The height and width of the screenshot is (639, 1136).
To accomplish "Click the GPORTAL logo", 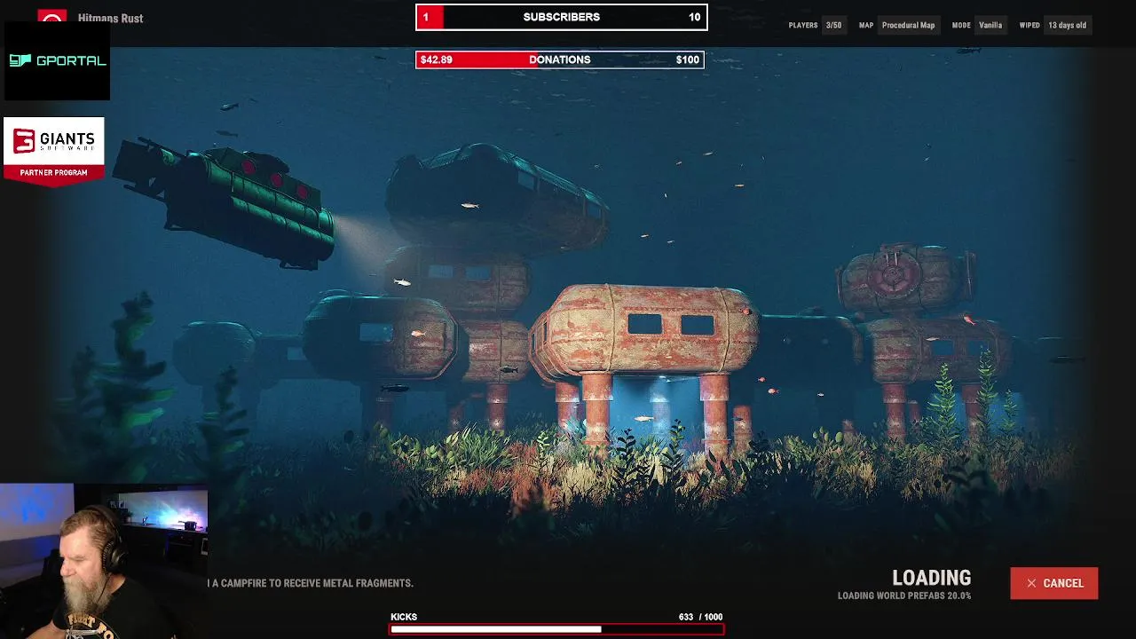I will pos(57,60).
